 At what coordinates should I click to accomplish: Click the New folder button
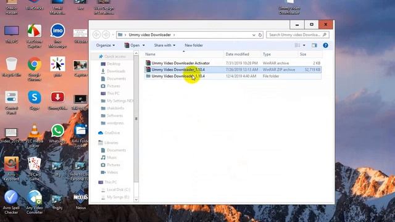coord(194,45)
